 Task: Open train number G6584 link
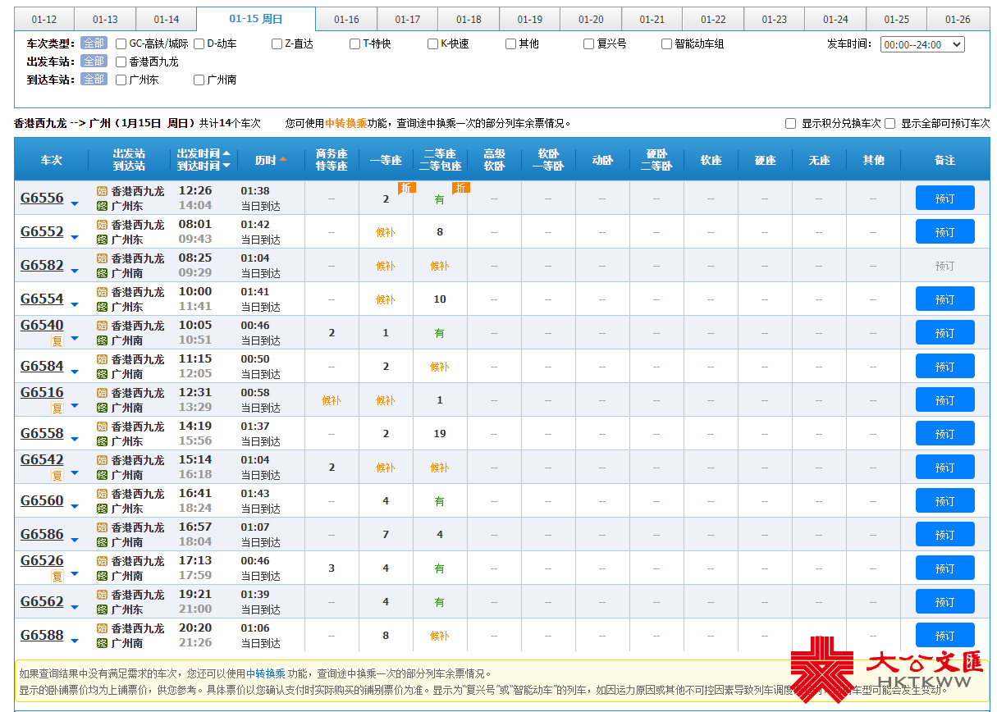tap(42, 366)
